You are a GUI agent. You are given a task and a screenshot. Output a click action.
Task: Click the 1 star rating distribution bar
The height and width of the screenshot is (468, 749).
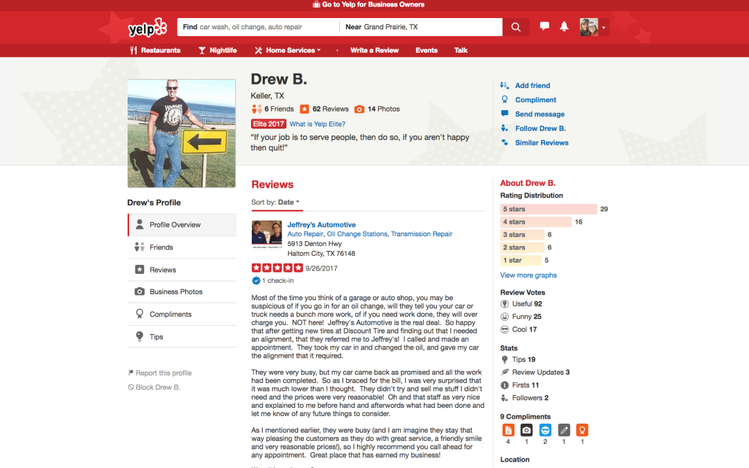point(521,260)
